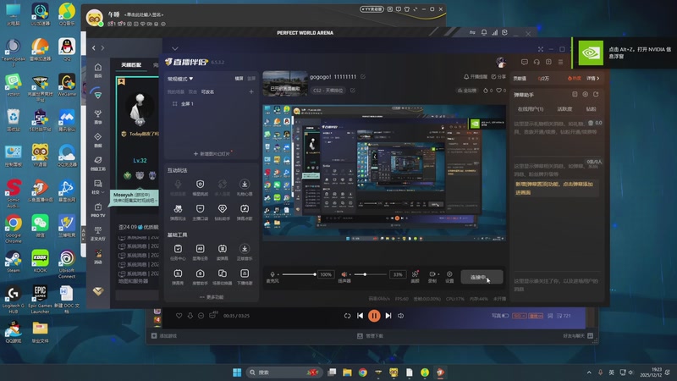
Task: Open 任务中心 in the basic tools grid
Action: point(178,251)
